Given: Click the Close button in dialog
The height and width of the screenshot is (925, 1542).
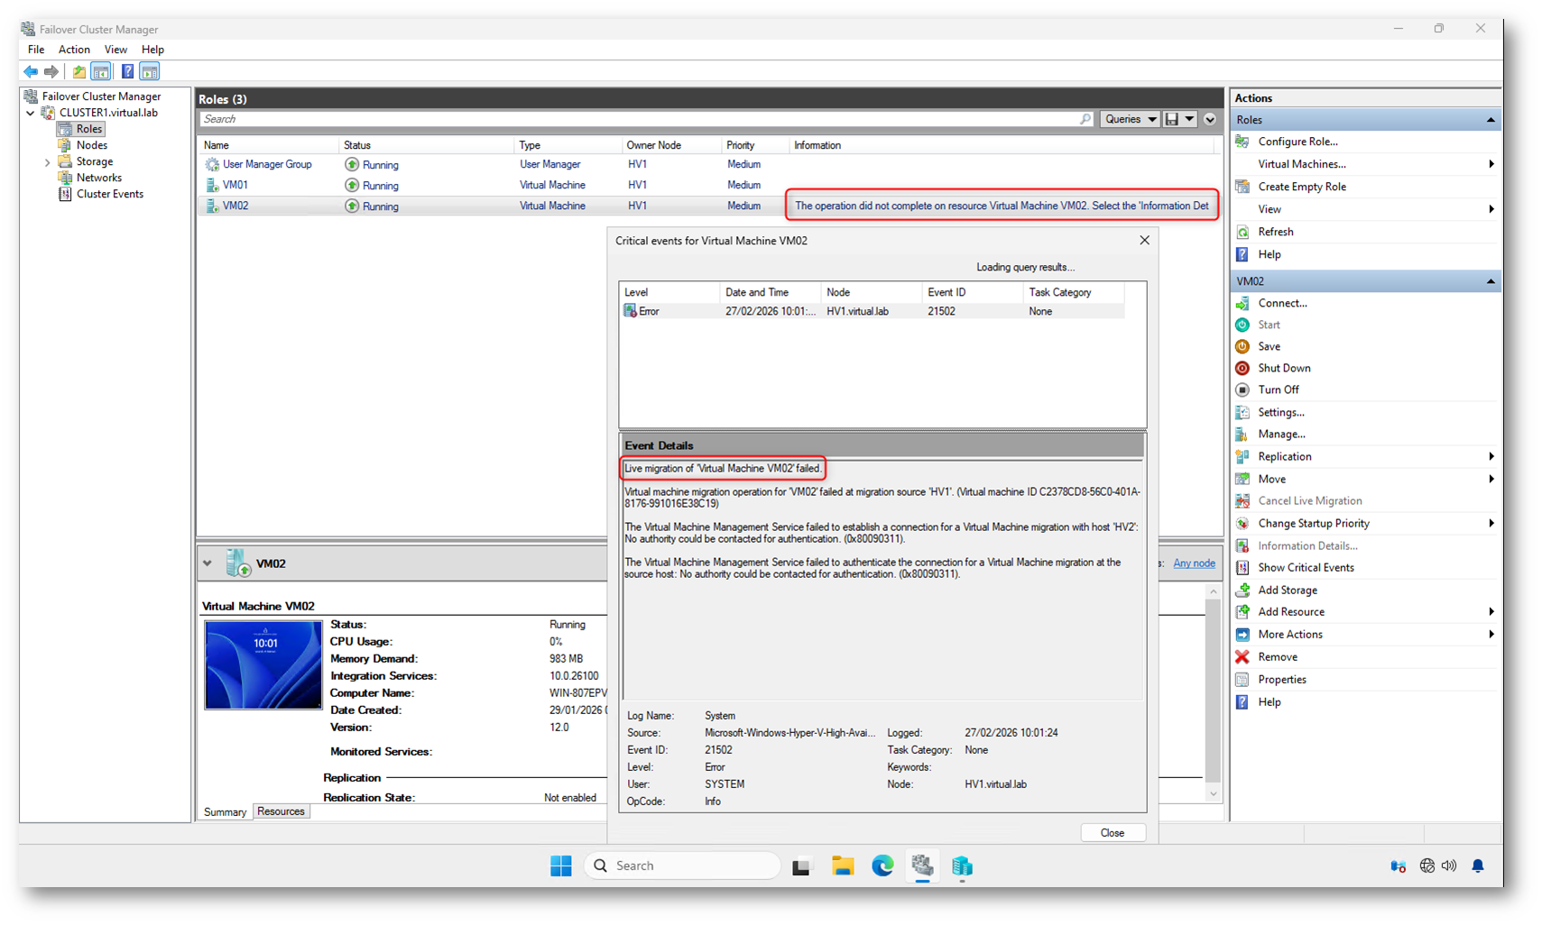Looking at the screenshot, I should 1112,833.
